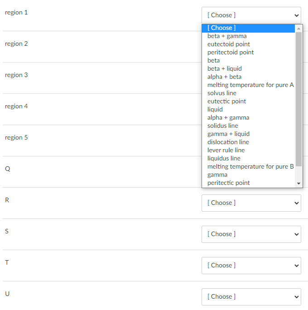Click the dropdown list's scroll up arrow
The image size is (308, 310).
298,28
